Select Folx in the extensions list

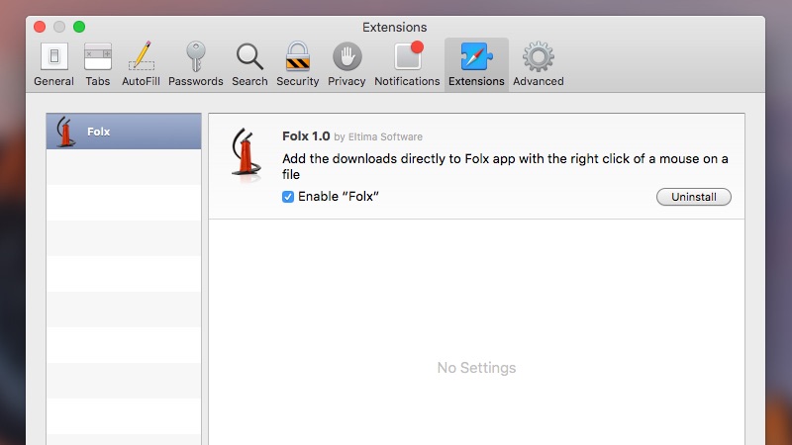(x=124, y=132)
